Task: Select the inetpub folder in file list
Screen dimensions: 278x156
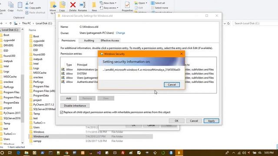Action: pos(38,59)
